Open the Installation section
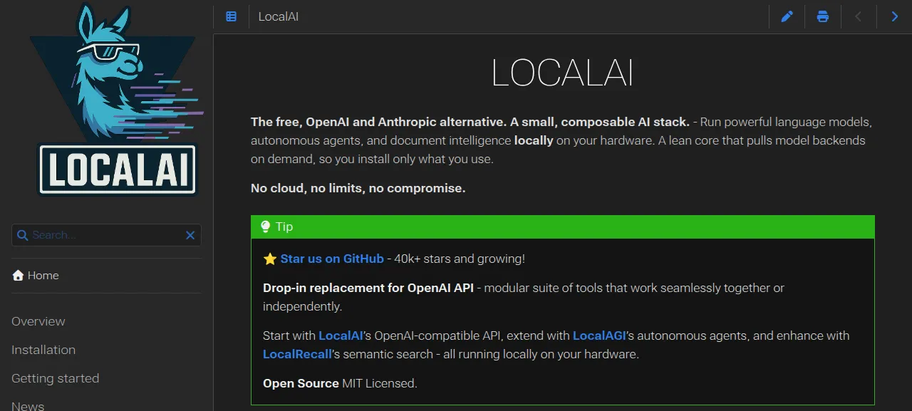 43,350
